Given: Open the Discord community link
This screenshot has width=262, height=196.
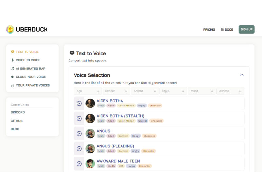Looking at the screenshot, I should [x=18, y=112].
